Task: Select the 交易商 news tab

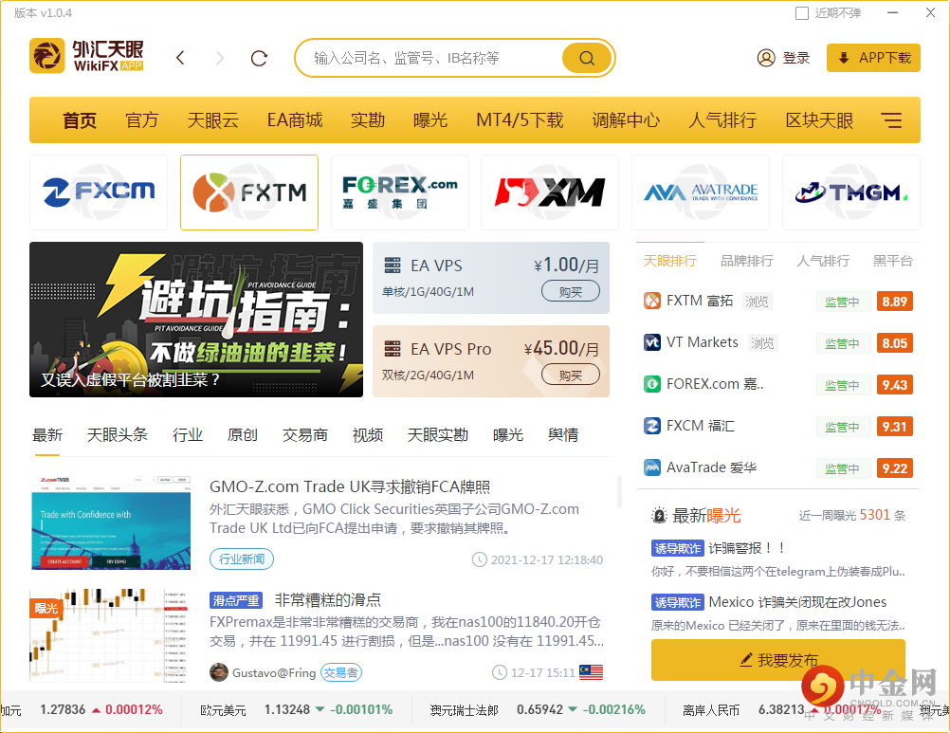Action: click(x=304, y=435)
